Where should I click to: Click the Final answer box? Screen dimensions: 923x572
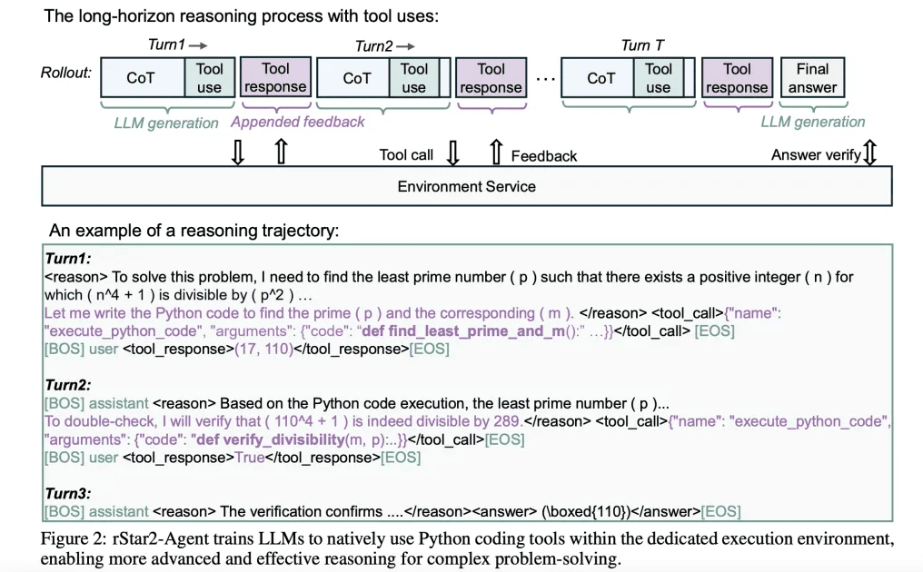812,78
